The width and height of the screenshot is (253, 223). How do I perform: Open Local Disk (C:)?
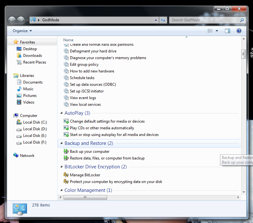coord(35,122)
